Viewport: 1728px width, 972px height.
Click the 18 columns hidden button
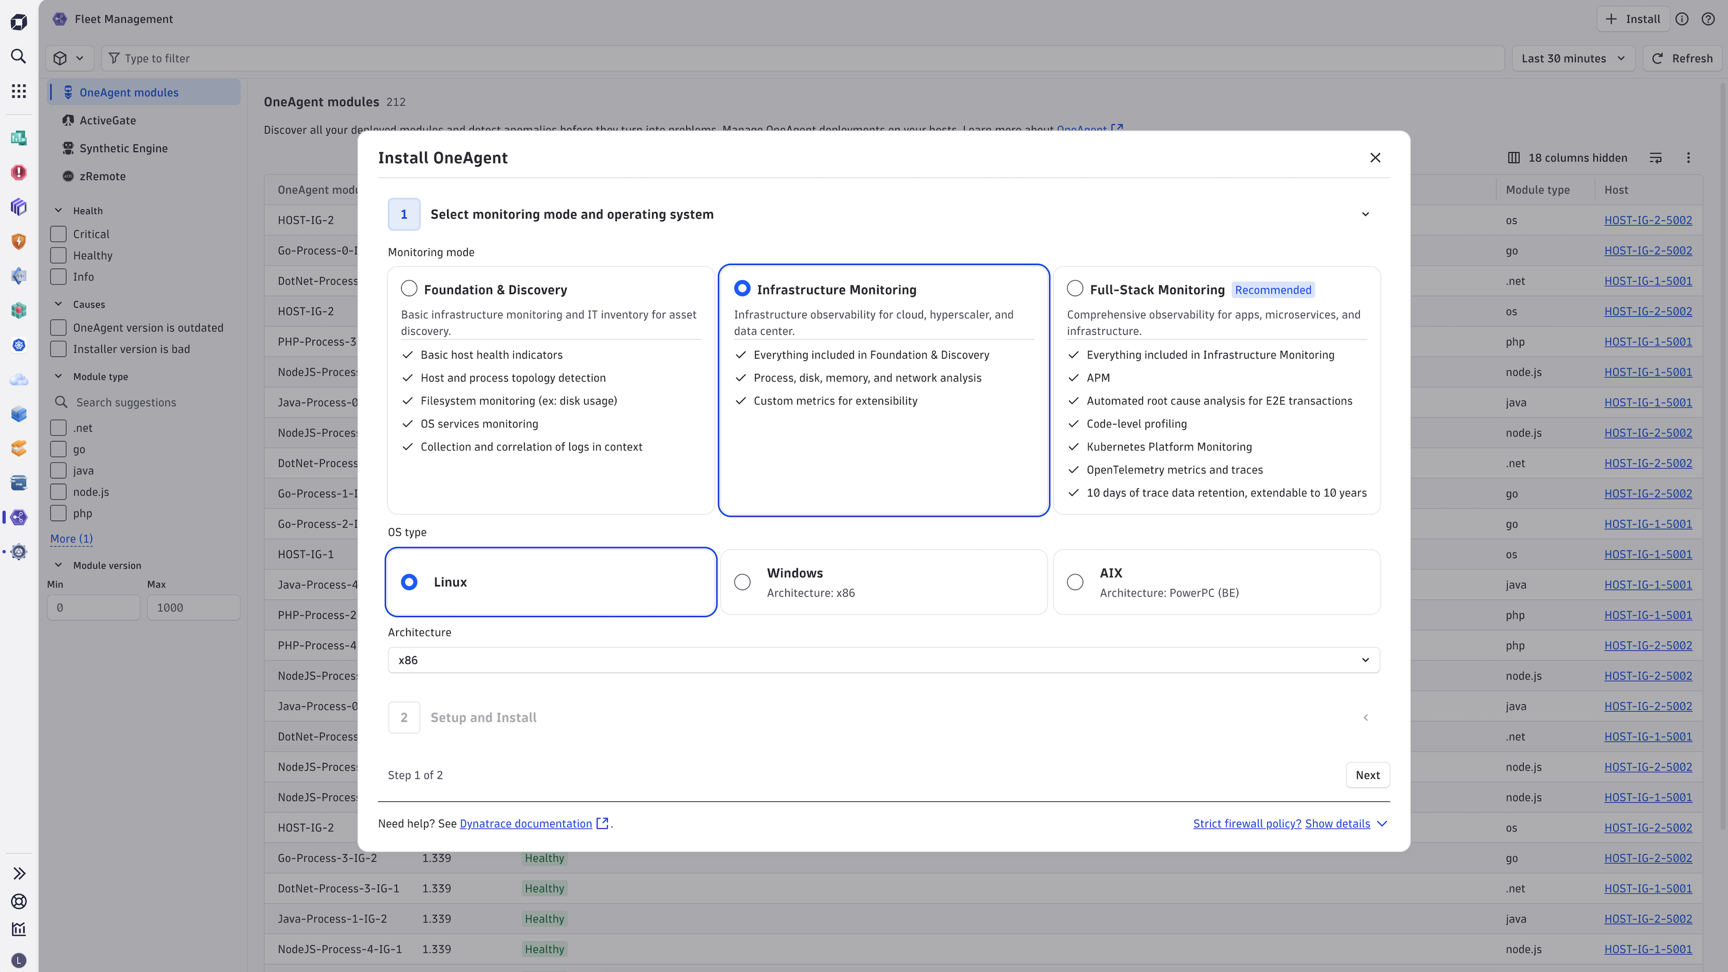[x=1567, y=158]
